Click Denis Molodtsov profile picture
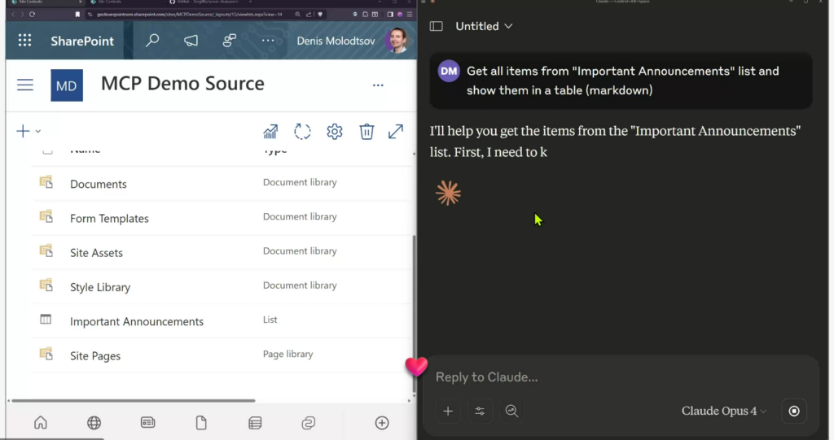Image resolution: width=834 pixels, height=440 pixels. (397, 41)
